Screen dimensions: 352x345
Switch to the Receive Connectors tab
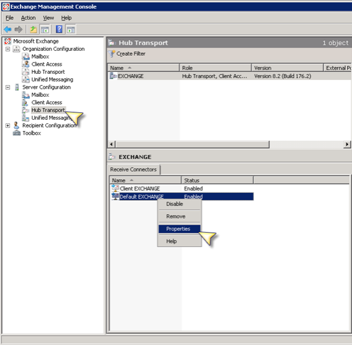[x=134, y=169]
